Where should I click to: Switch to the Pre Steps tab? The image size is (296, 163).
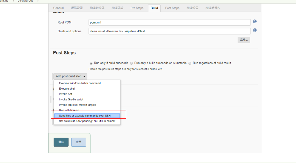click(x=137, y=8)
